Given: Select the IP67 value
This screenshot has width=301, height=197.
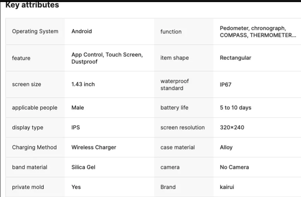Looking at the screenshot, I should [225, 84].
